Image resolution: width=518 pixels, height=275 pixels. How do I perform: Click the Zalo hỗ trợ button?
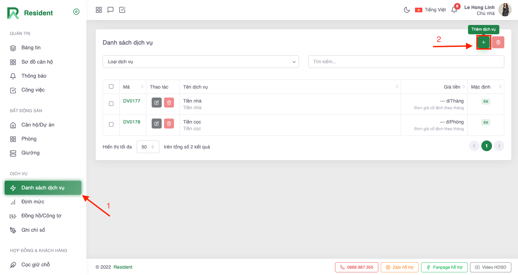(399, 267)
